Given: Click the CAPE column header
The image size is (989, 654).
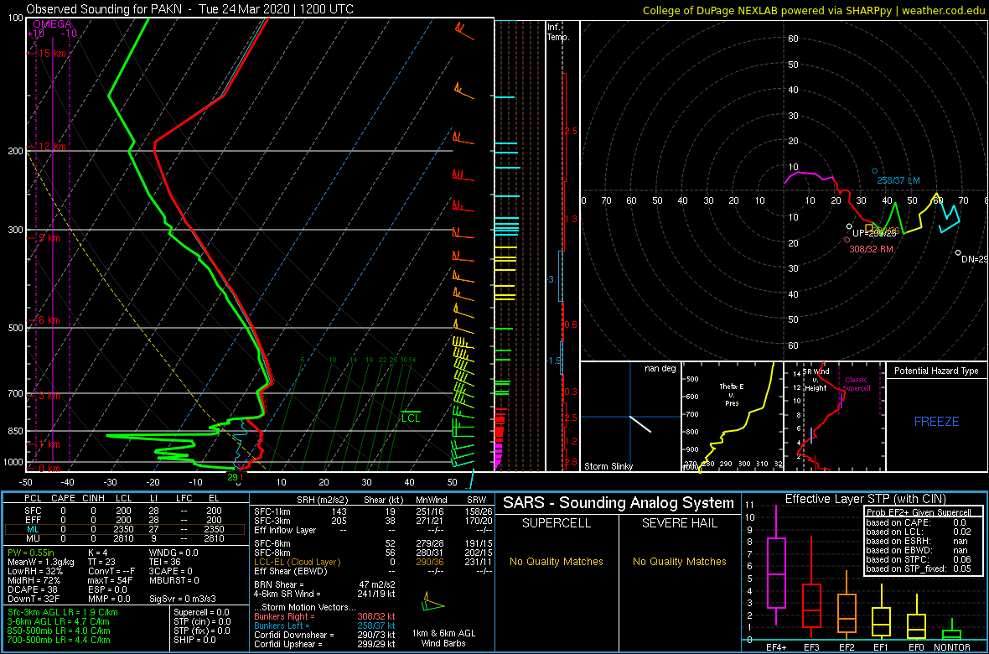Looking at the screenshot, I should click(63, 499).
